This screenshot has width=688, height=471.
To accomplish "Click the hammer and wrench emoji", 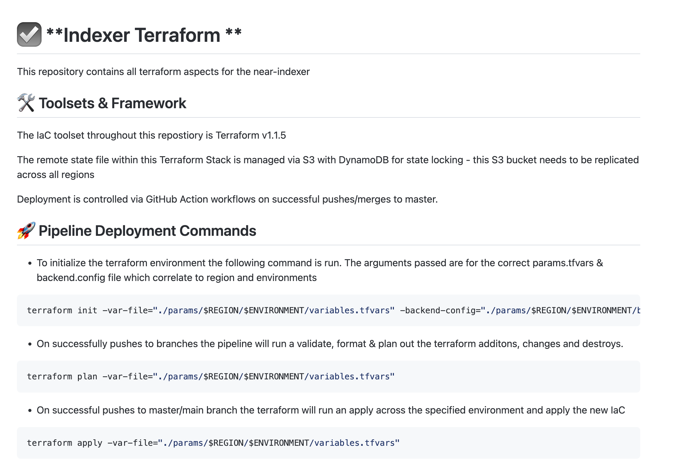I will click(26, 103).
